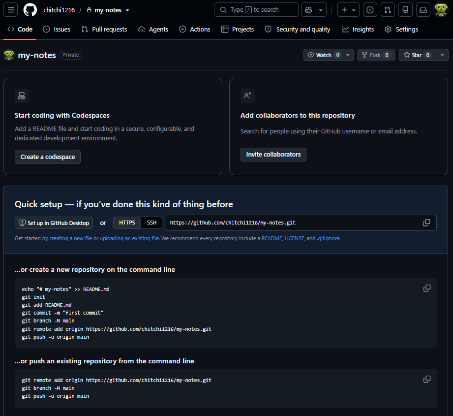Click the owner avatar beside my-notes title

point(9,55)
